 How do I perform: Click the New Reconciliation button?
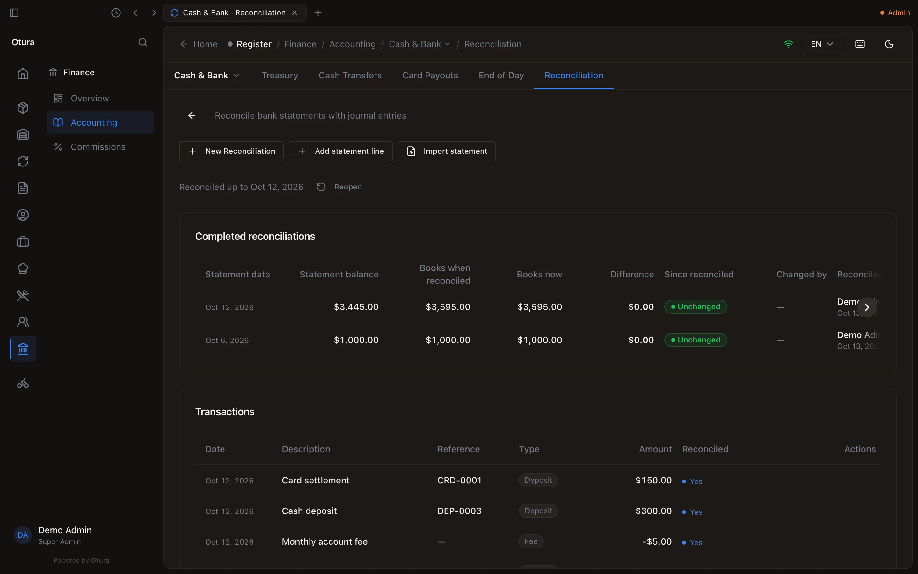click(231, 151)
